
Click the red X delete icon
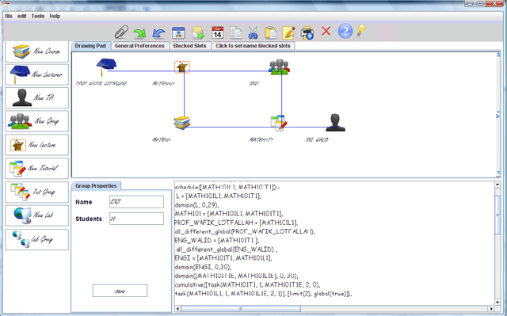(326, 31)
